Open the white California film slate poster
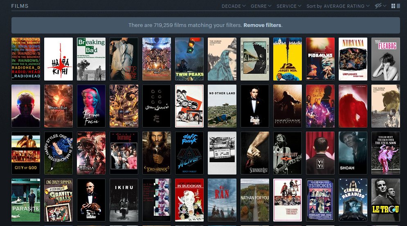 [222, 153]
